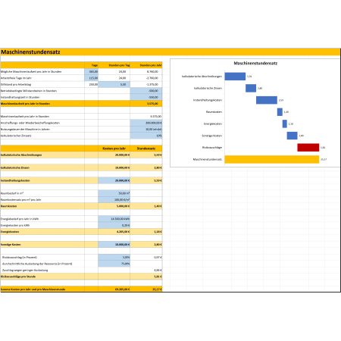The width and height of the screenshot is (341, 341).
Task: Select the Instandhaltungskosten row label
Action: pos(15,180)
